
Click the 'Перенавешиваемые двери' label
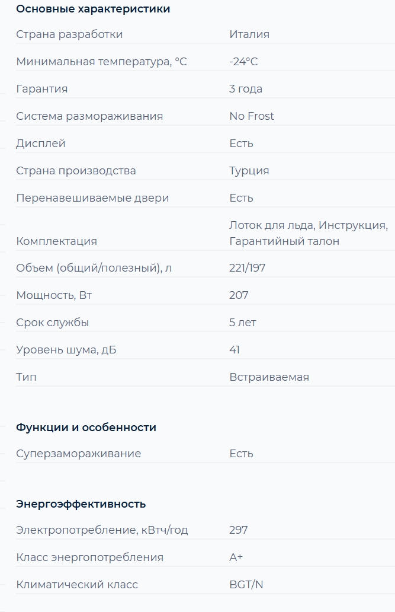click(x=92, y=198)
